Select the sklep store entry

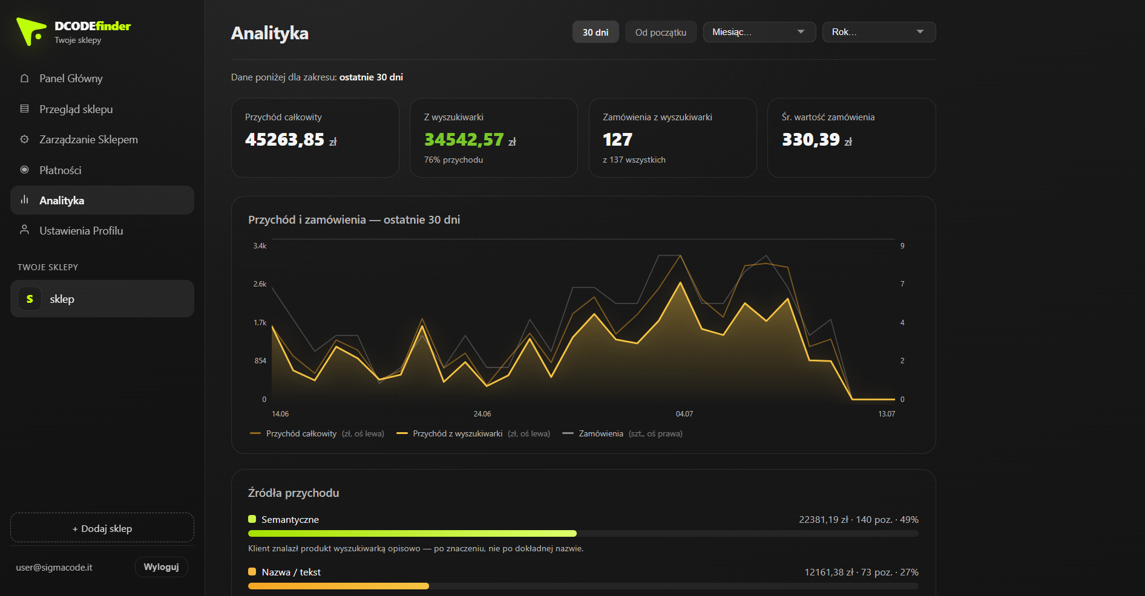(102, 299)
